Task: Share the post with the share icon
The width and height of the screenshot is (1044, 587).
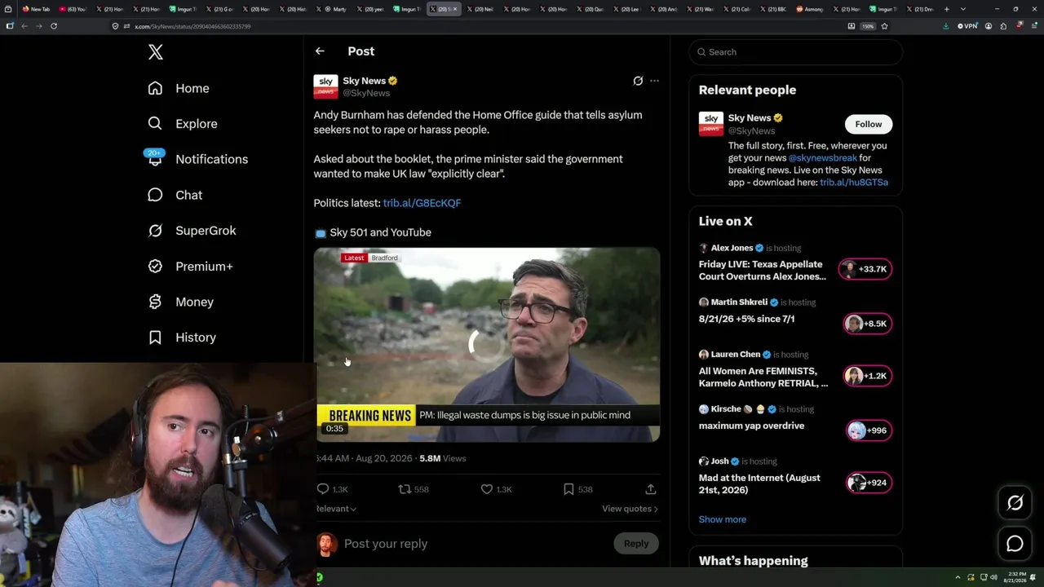Action: point(650,489)
